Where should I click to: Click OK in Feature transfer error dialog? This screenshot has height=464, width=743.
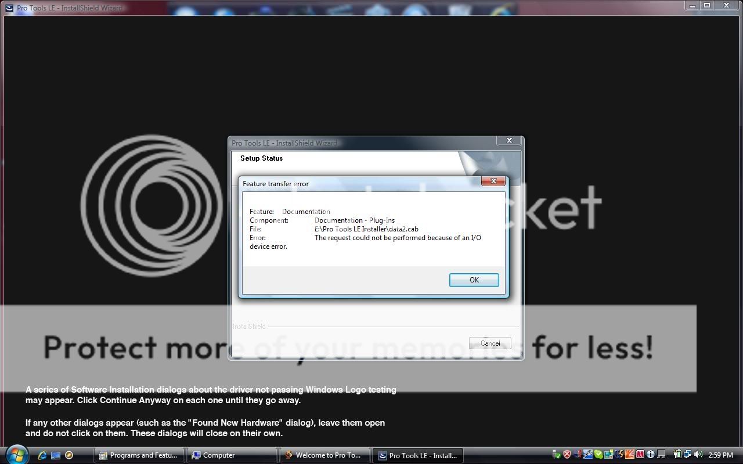click(474, 280)
